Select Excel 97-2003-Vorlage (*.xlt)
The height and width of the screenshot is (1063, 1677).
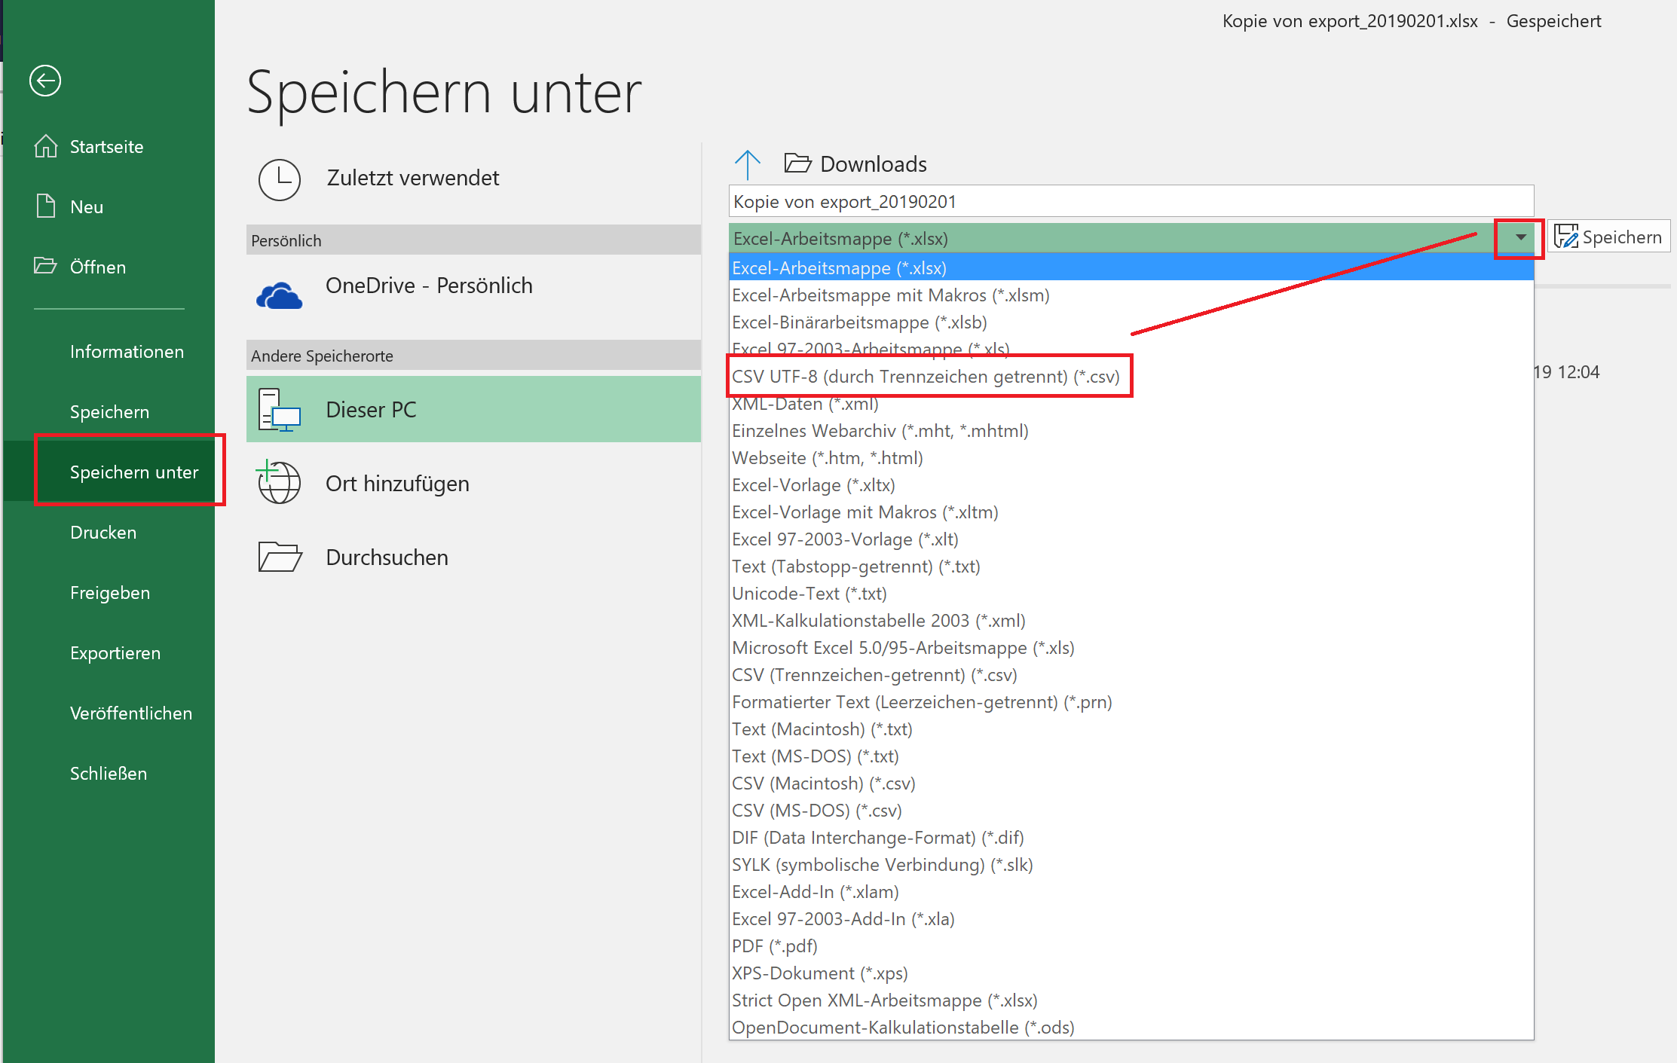click(1131, 539)
